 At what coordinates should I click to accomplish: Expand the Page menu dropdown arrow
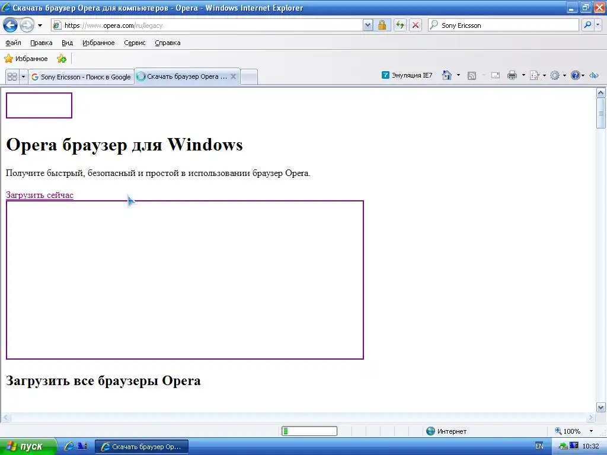coord(544,75)
